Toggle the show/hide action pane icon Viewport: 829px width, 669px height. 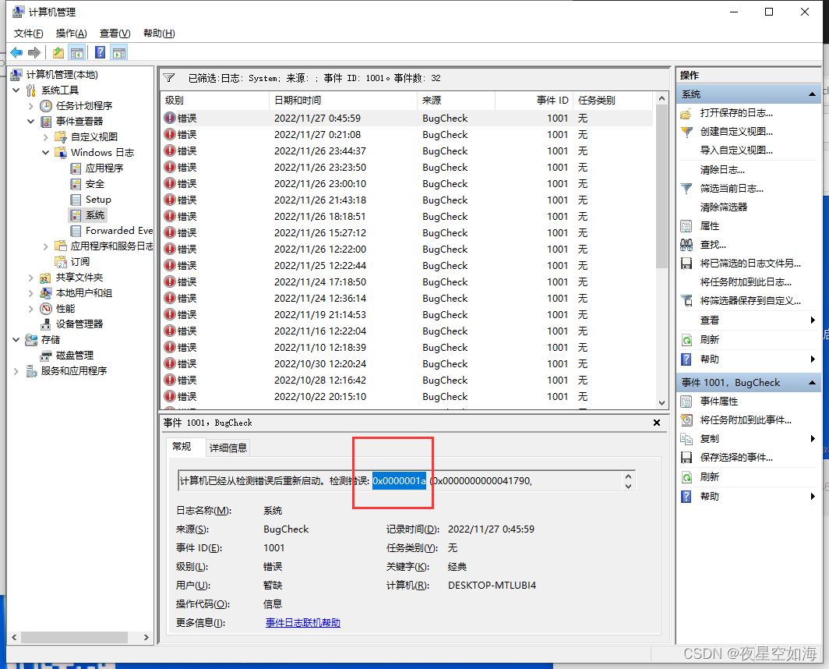(x=119, y=52)
